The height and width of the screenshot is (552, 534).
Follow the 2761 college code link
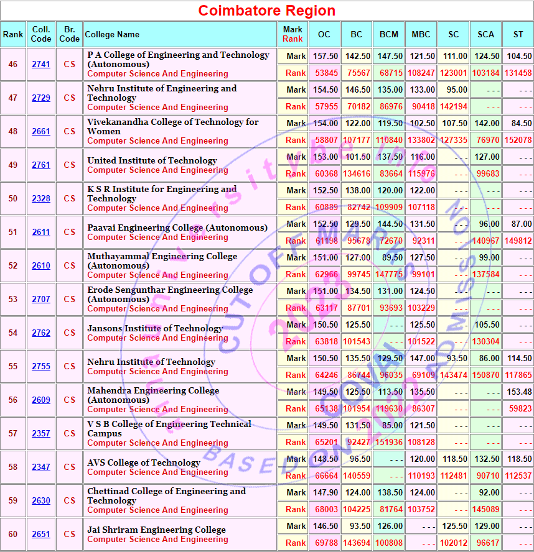41,165
